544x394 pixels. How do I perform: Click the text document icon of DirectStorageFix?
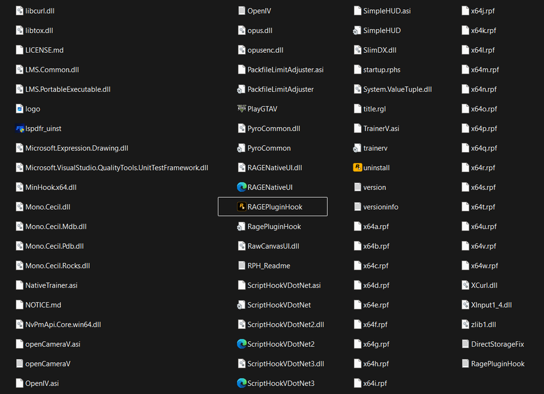point(466,344)
